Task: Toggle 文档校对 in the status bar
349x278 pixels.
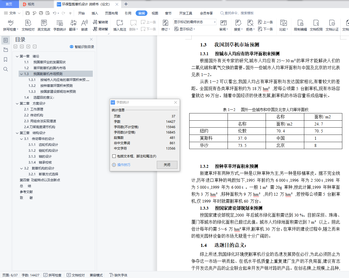Action: pyautogui.click(x=76, y=275)
